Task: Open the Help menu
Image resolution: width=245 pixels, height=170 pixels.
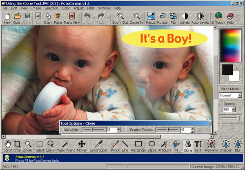Action: [x=117, y=8]
